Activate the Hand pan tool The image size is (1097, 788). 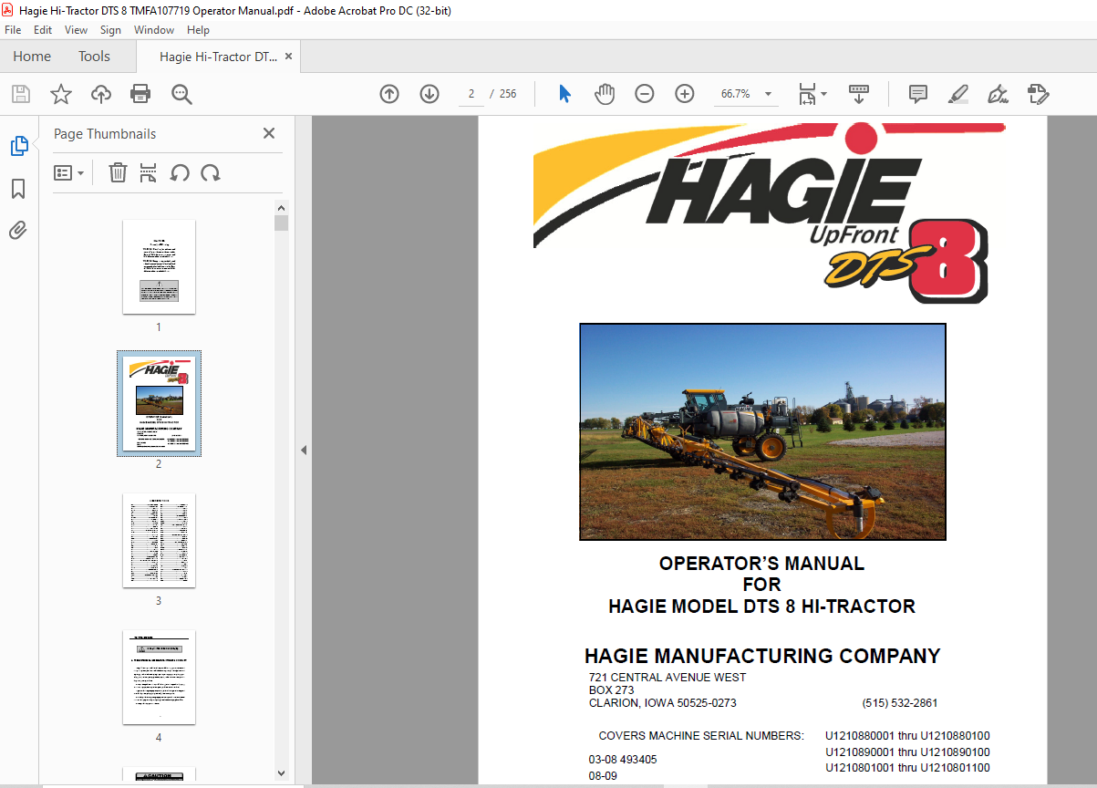[x=605, y=94]
